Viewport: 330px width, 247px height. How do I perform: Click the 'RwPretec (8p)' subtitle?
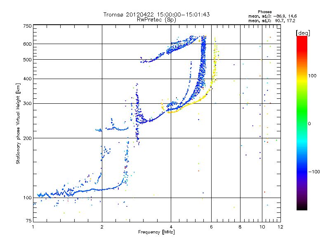pyautogui.click(x=156, y=20)
